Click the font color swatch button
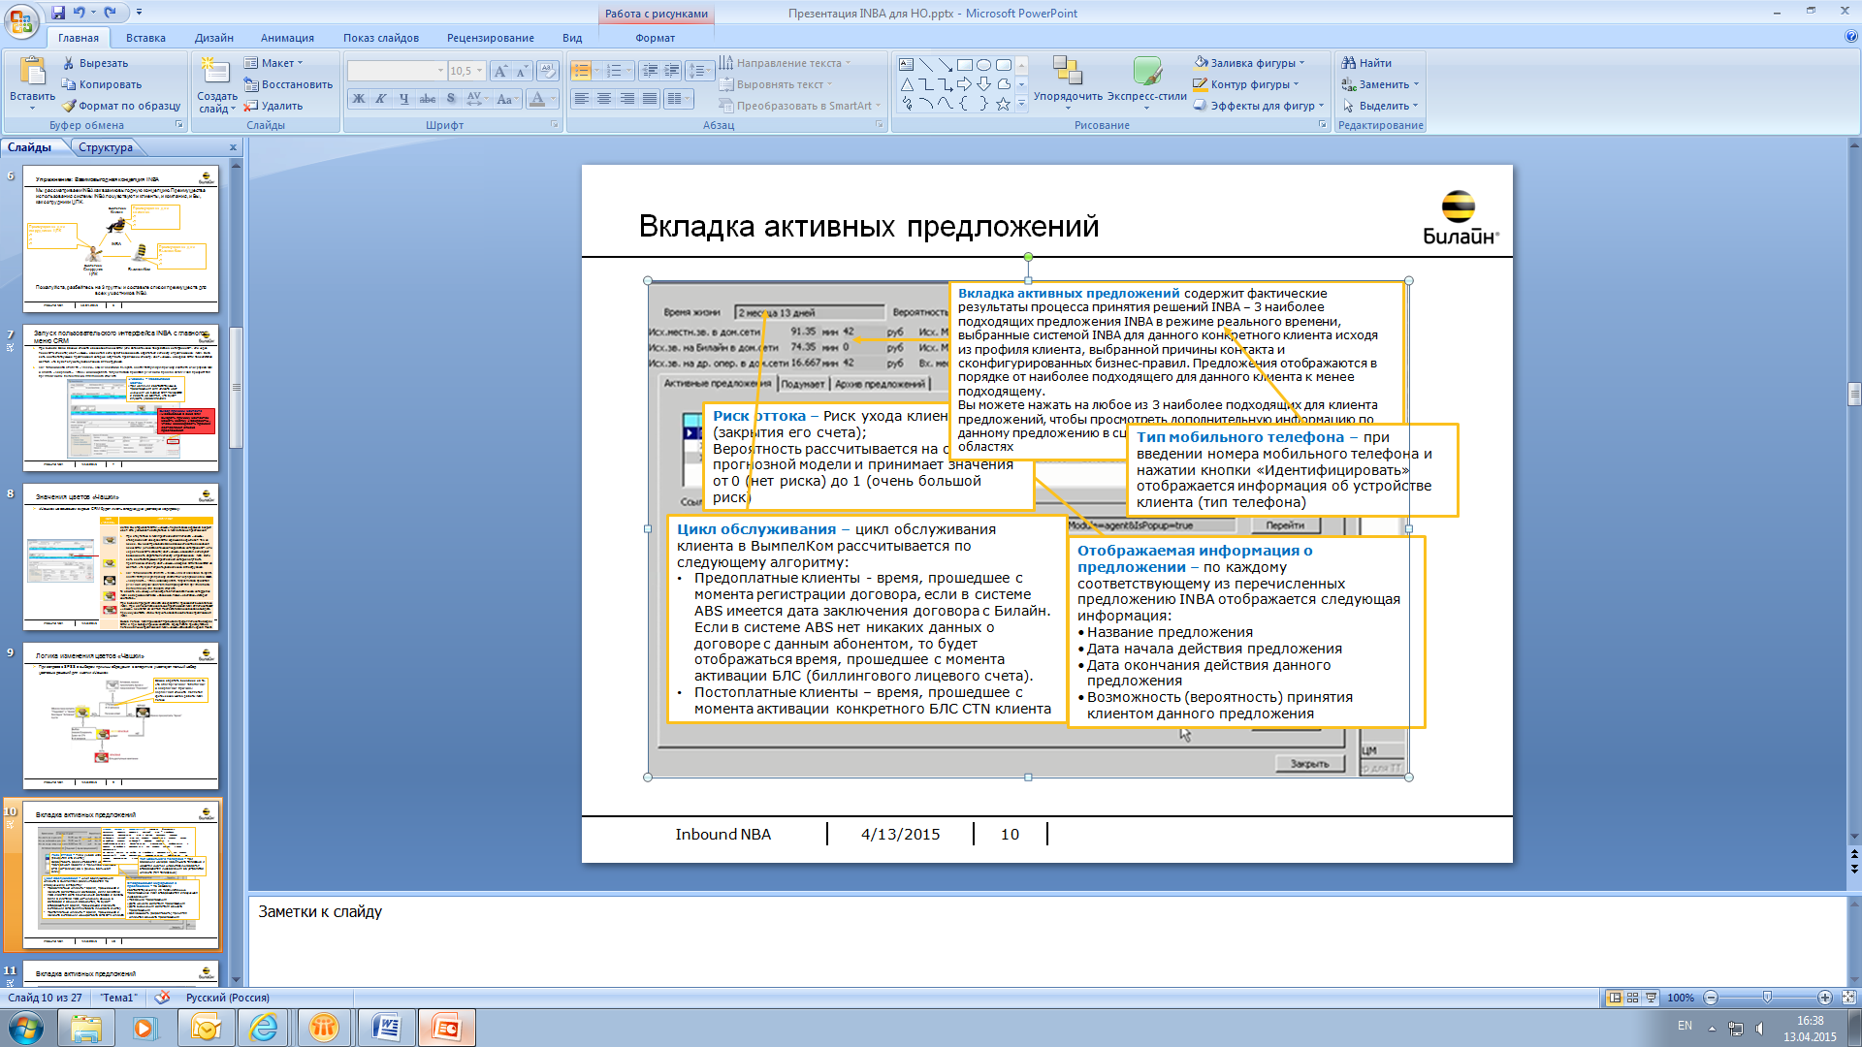The image size is (1862, 1047). [538, 99]
